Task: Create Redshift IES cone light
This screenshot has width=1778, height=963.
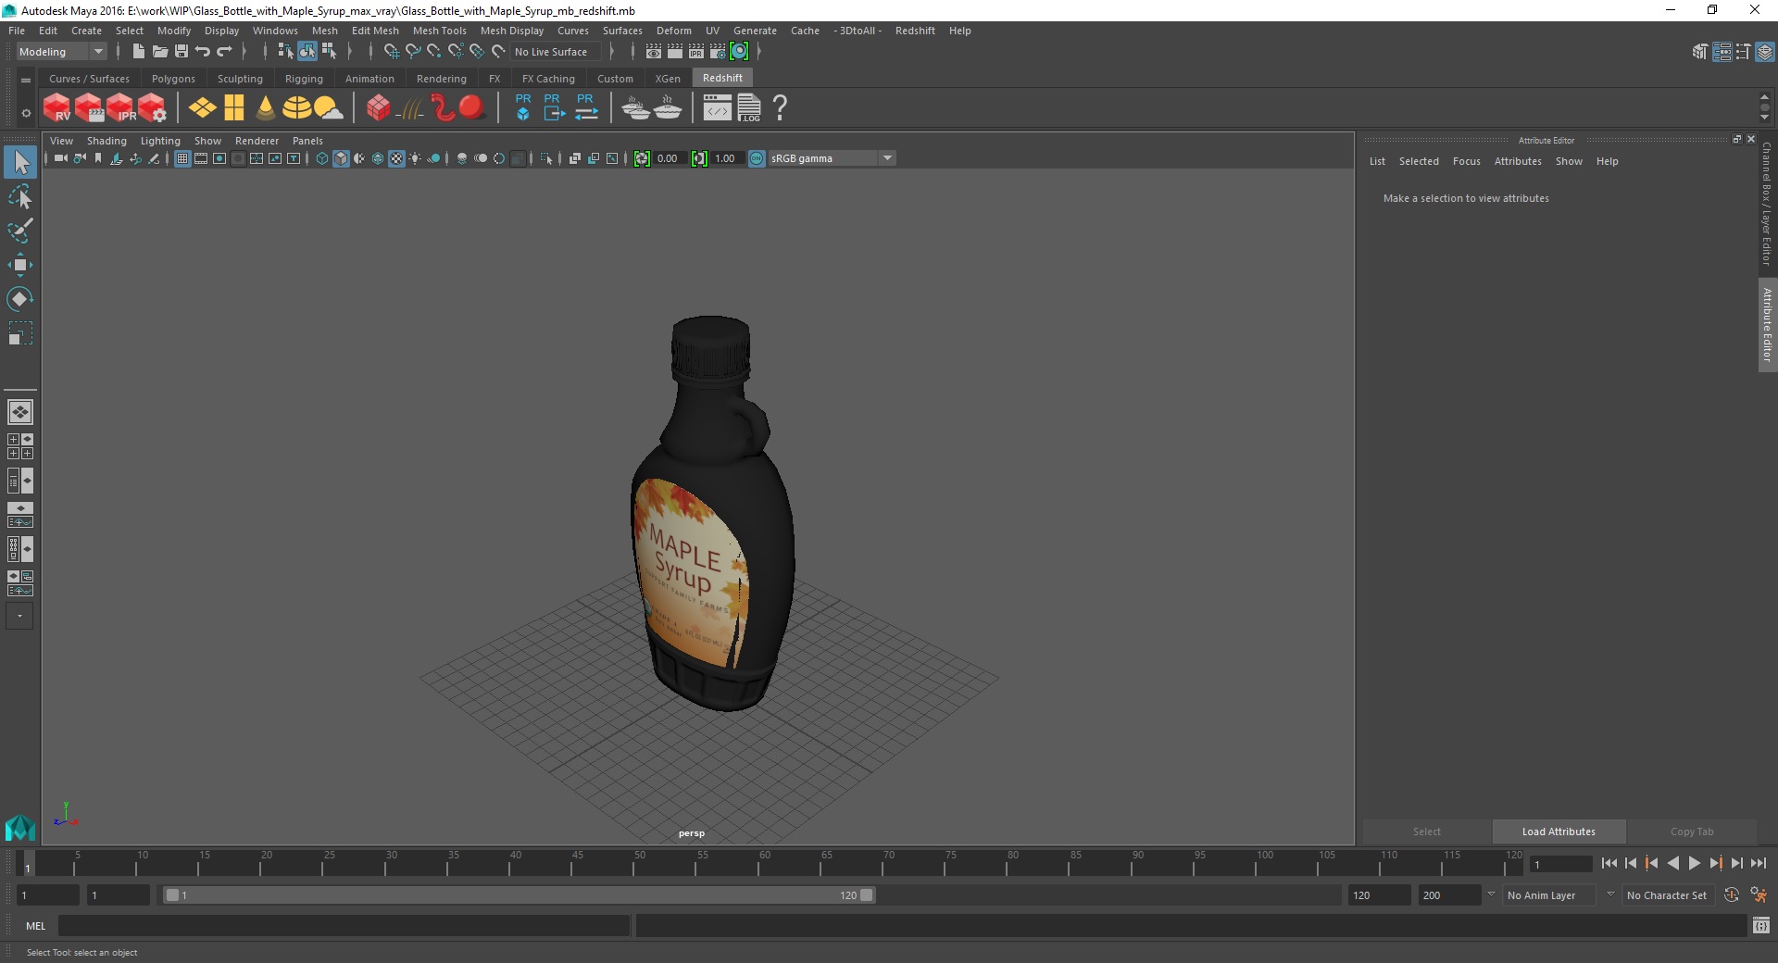Action: click(x=266, y=108)
